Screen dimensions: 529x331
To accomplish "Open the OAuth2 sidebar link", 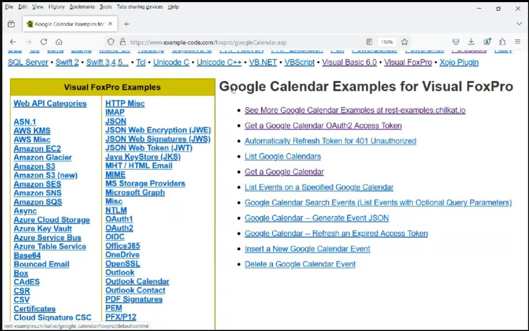I will 119,228.
